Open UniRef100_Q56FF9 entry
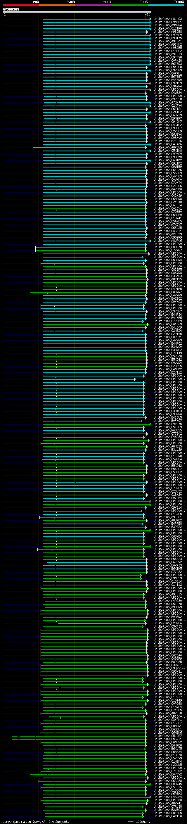187x824 pixels. click(168, 173)
